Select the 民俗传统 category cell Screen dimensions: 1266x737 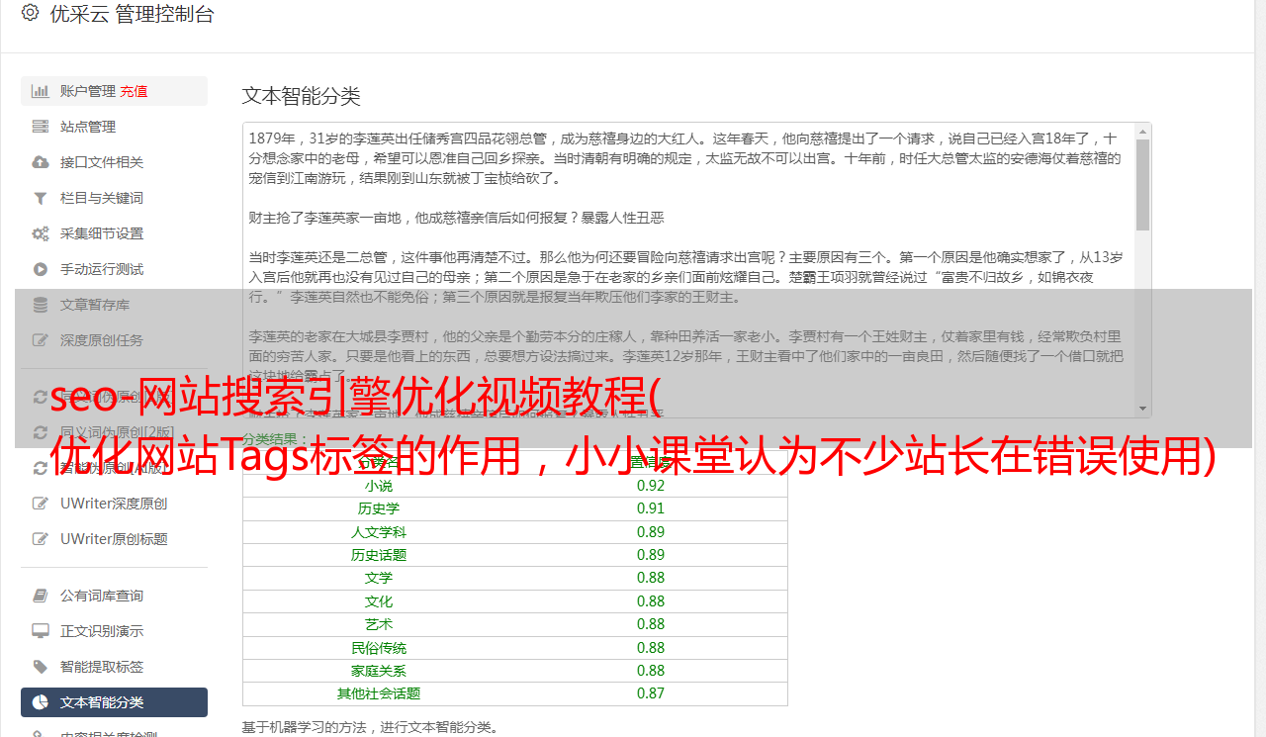coord(379,648)
